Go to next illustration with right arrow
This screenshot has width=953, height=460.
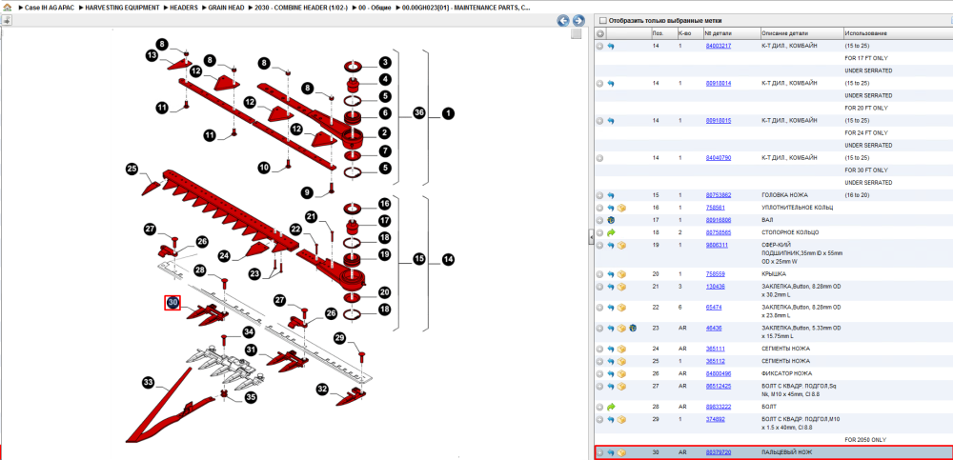578,21
